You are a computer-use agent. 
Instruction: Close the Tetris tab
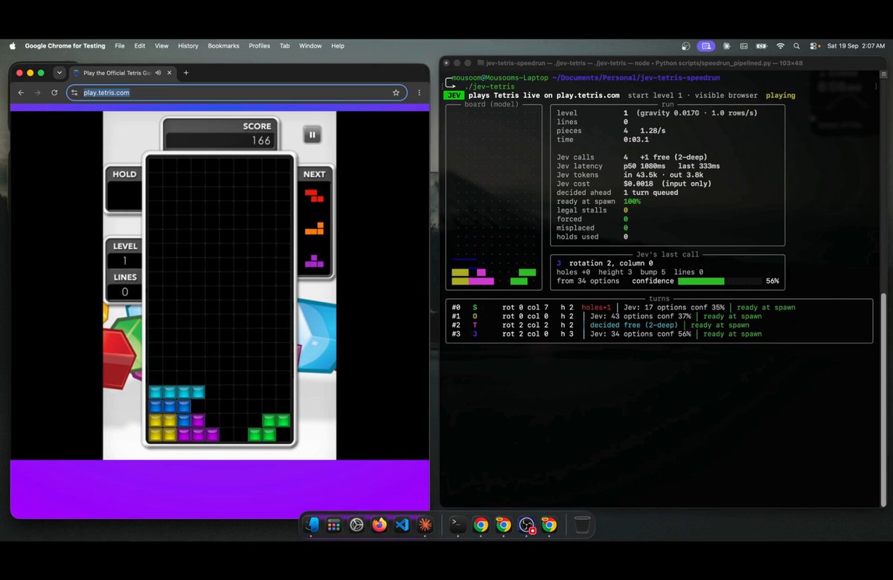tap(170, 73)
